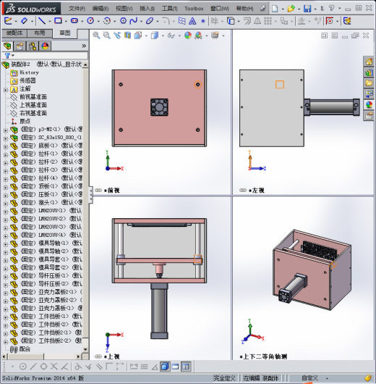Viewport: 376px width, 384px height.
Task: Open File Explorer folder in task pane
Action: (x=369, y=83)
